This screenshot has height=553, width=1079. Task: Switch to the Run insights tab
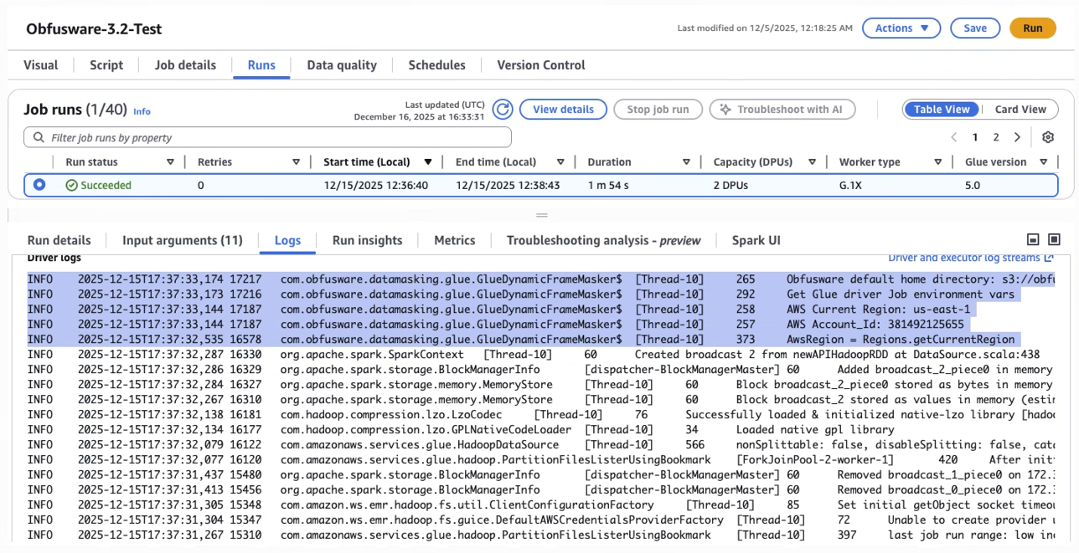[x=367, y=241]
